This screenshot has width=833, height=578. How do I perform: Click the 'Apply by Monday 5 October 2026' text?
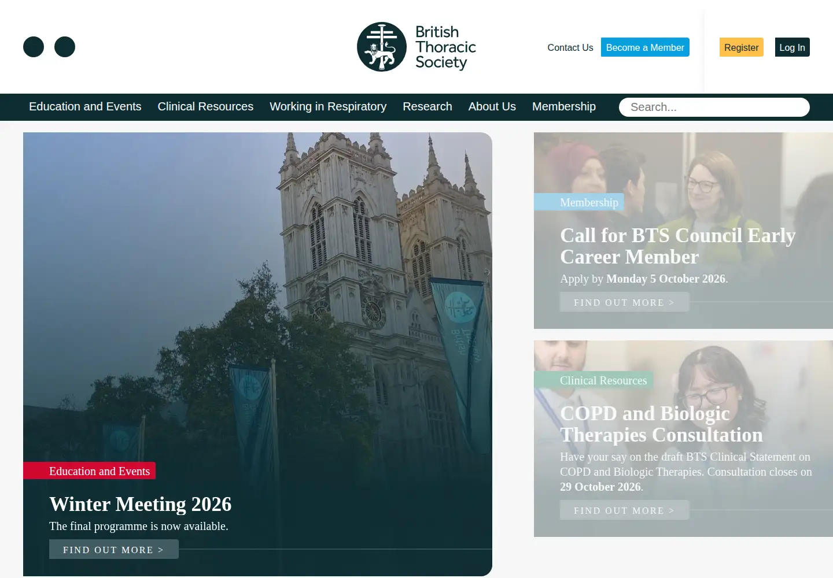click(644, 279)
